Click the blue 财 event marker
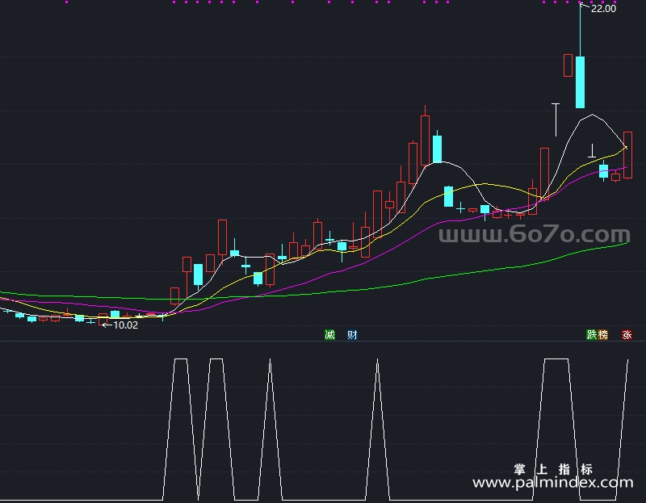The width and height of the screenshot is (646, 503). [352, 334]
